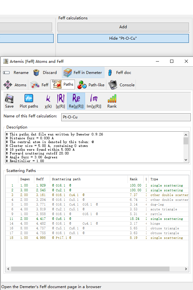The width and height of the screenshot is (193, 290).
Task: Rename the Feff calculation
Action: coord(16,73)
